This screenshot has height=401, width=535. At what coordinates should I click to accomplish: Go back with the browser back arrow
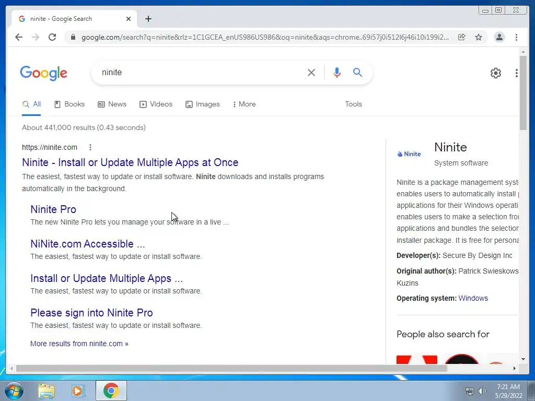[19, 37]
